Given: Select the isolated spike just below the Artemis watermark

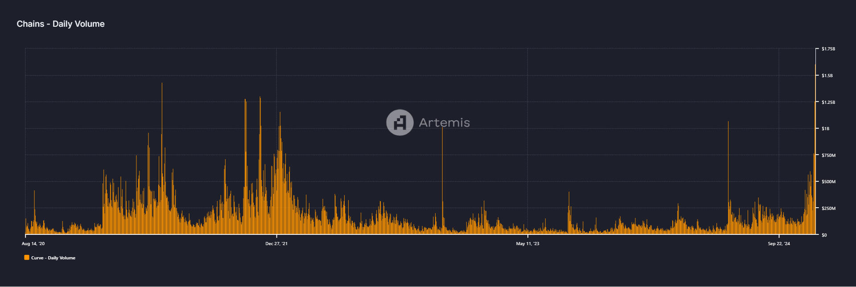Looking at the screenshot, I should pyautogui.click(x=442, y=178).
